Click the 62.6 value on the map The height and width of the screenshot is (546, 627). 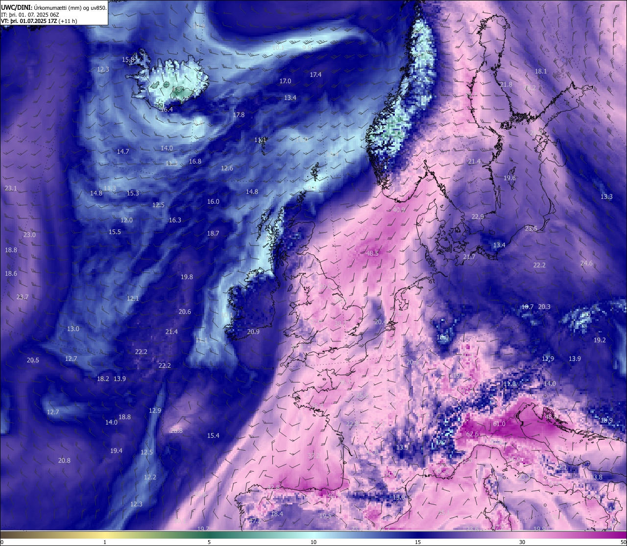(472, 434)
